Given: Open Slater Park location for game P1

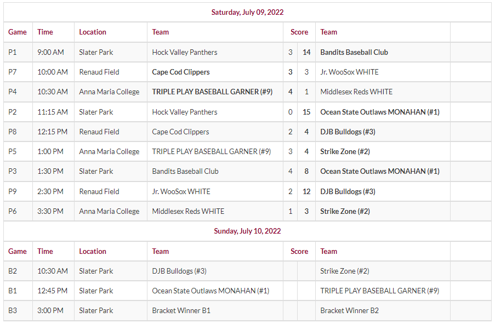Looking at the screenshot, I should 96,52.
